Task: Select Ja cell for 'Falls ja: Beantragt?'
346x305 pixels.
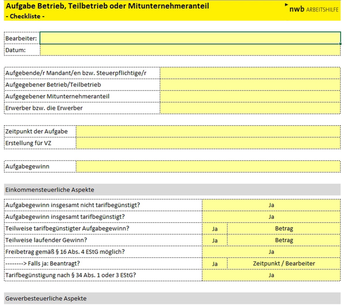Action: click(x=215, y=264)
